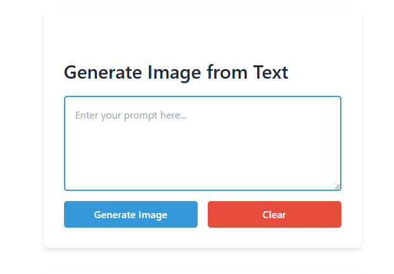Click the 'Enter your prompt here...' placeholder
The width and height of the screenshot is (394, 274).
[x=131, y=115]
